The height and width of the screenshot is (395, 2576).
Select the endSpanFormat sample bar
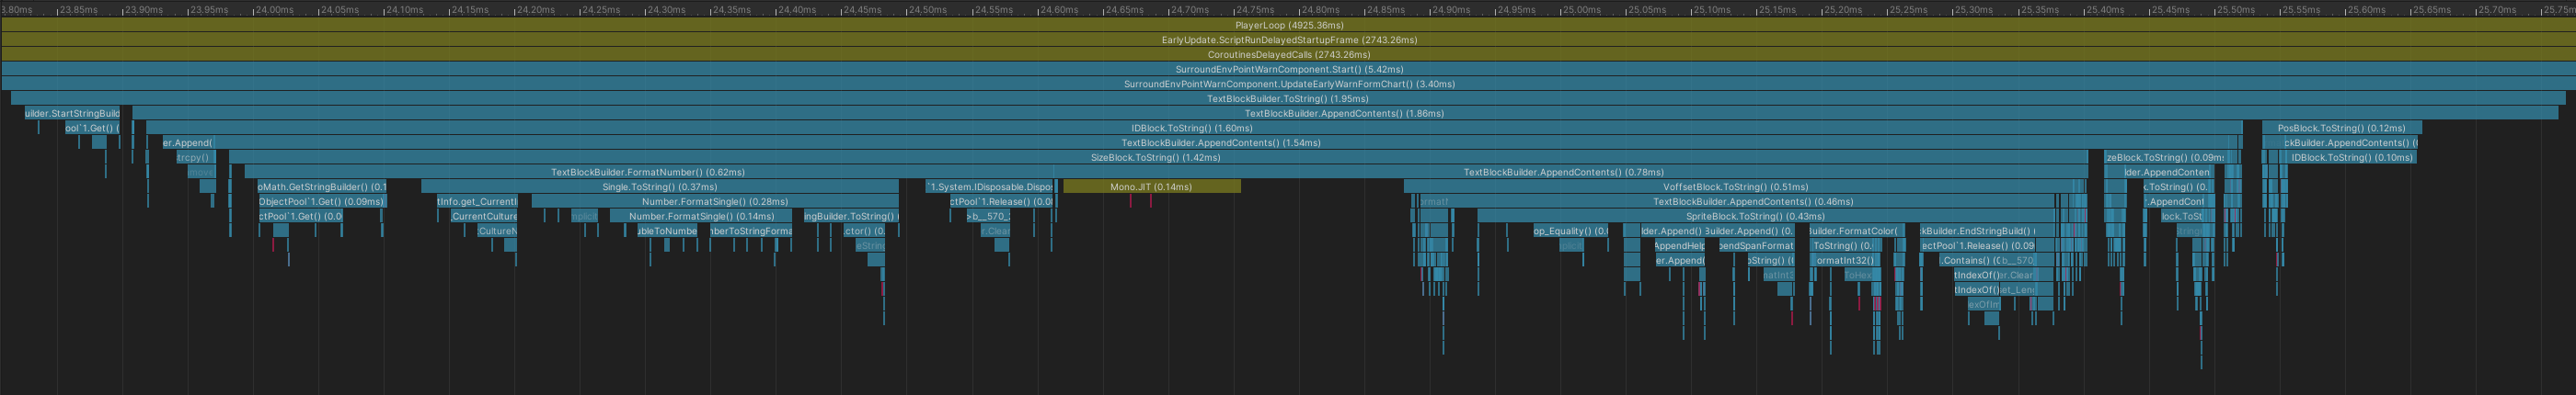1756,245
